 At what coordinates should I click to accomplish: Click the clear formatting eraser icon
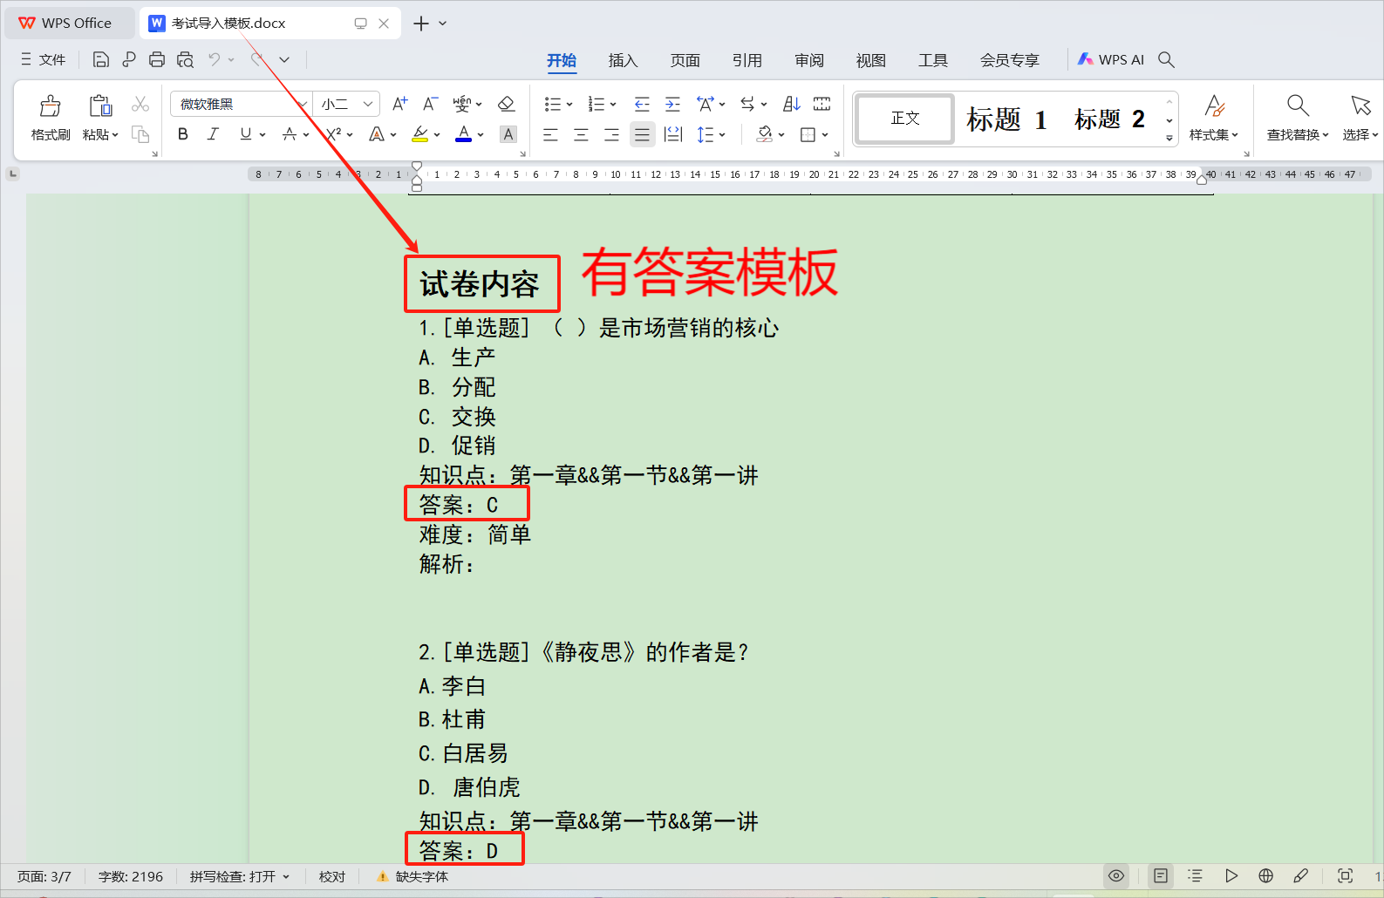pos(506,104)
